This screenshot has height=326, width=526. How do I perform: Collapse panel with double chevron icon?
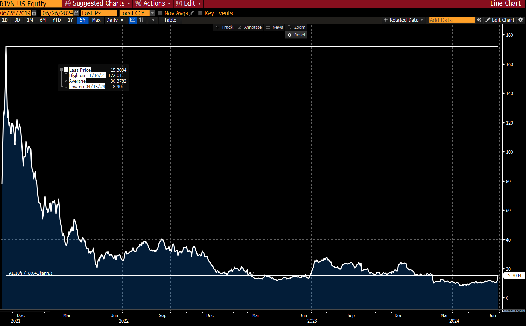click(479, 20)
